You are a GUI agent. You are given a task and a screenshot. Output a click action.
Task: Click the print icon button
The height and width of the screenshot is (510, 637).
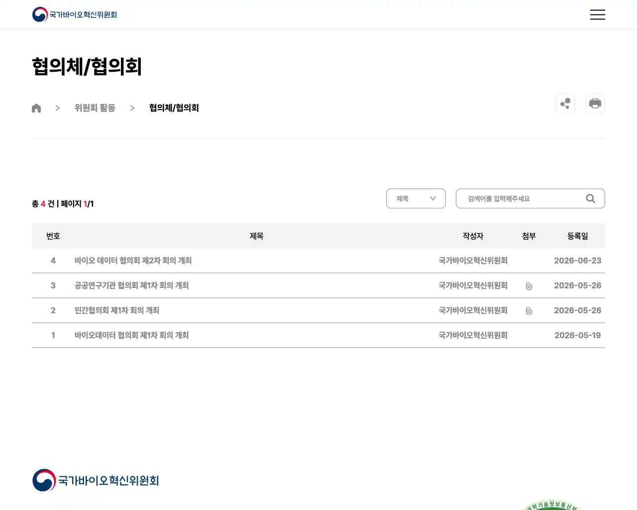[595, 104]
